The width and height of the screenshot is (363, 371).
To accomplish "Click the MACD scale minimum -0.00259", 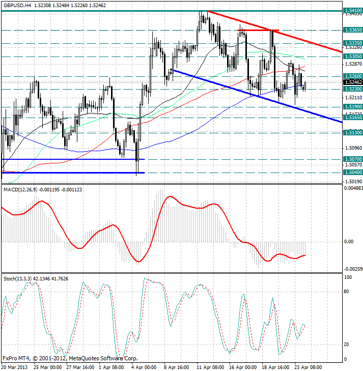I will [353, 269].
